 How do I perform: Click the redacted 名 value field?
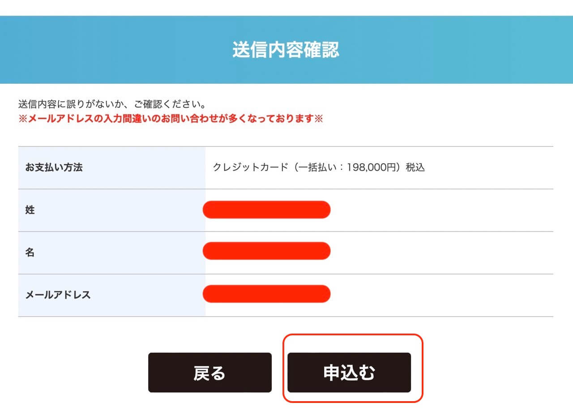[x=266, y=251]
